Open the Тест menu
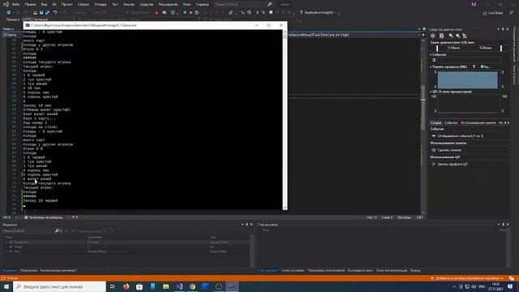The height and width of the screenshot is (292, 519). pos(114,4)
